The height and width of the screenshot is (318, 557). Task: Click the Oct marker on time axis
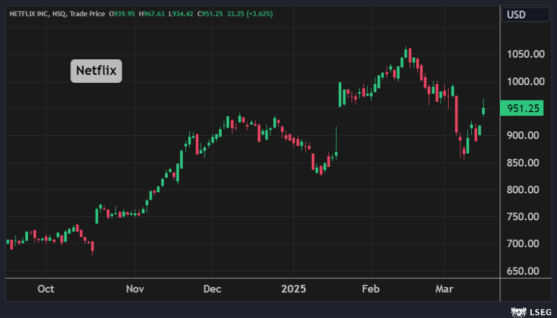(46, 289)
